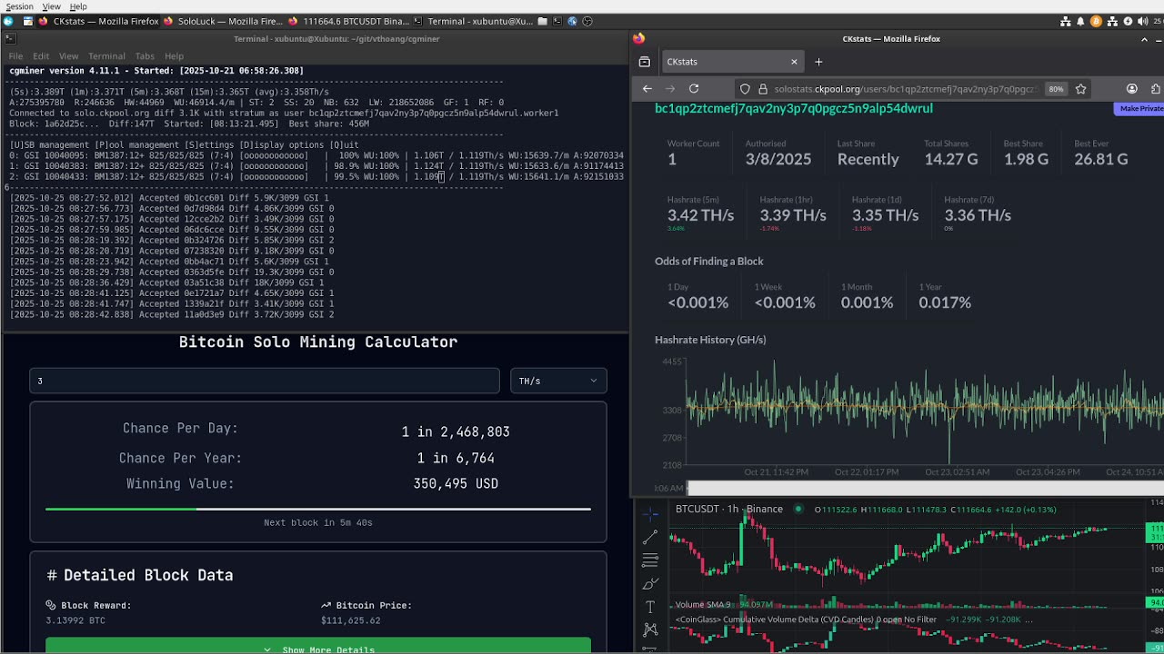This screenshot has width=1164, height=654.
Task: Click the Block Reward value 3.13992 BTC
Action: (75, 620)
